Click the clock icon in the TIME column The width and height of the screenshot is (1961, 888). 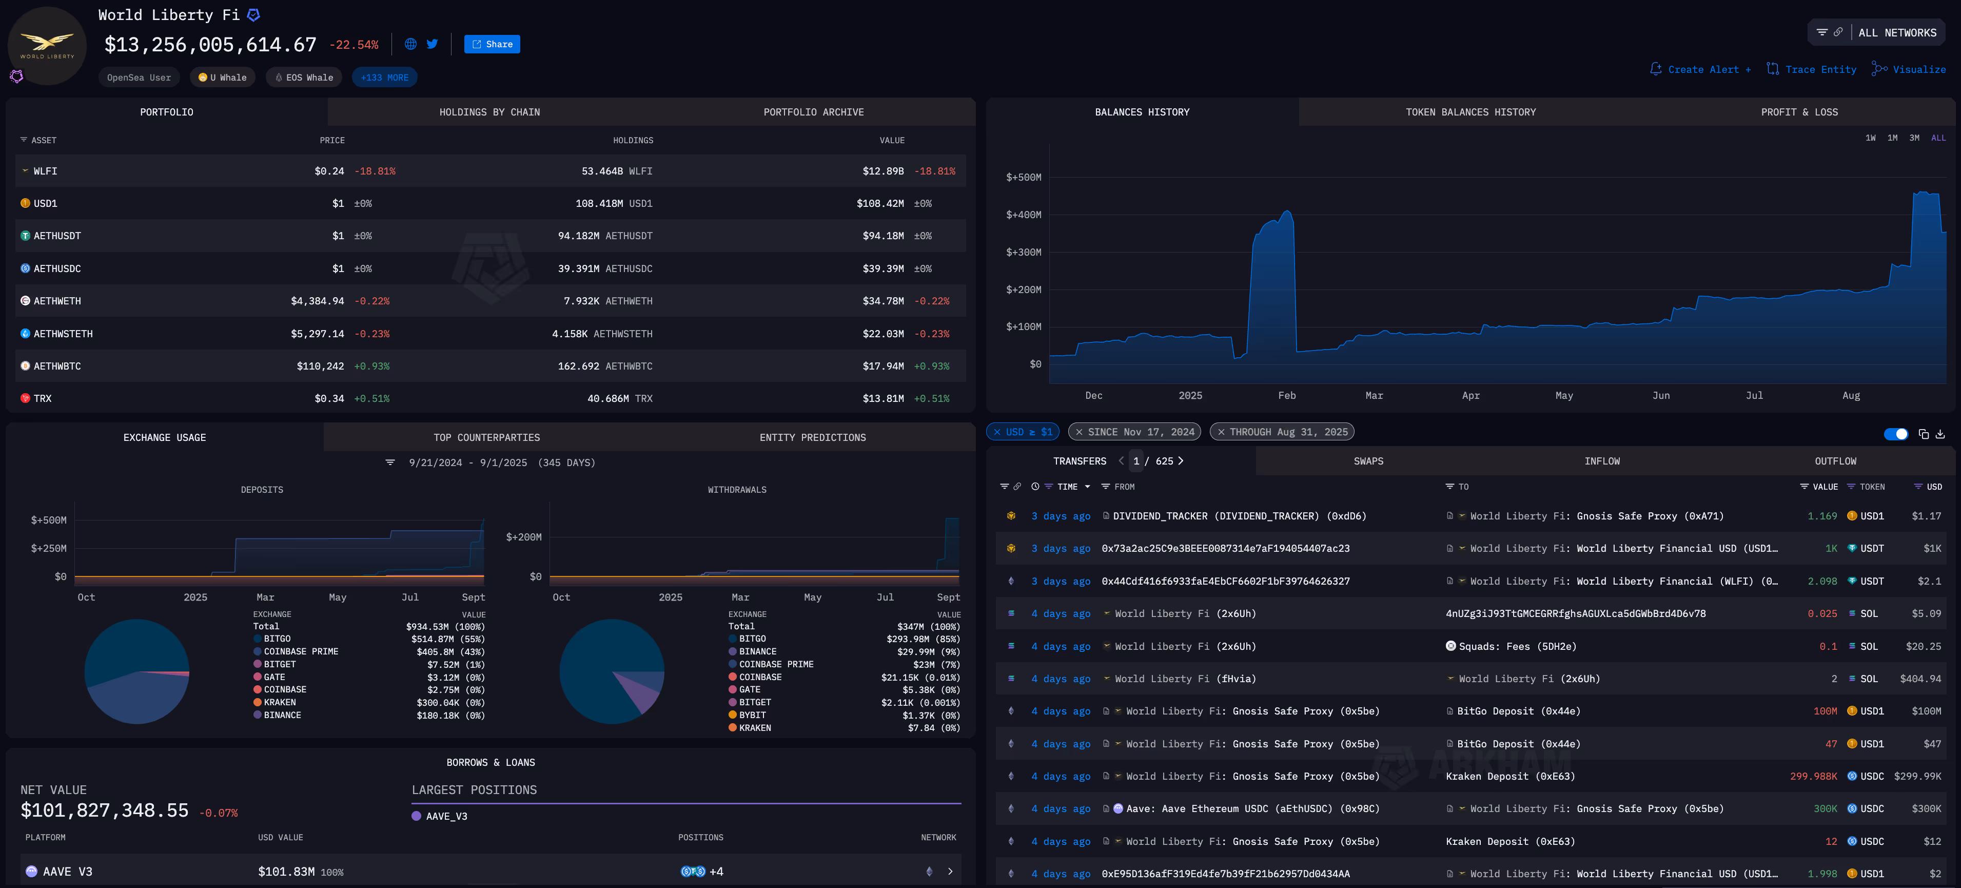[x=1034, y=487]
